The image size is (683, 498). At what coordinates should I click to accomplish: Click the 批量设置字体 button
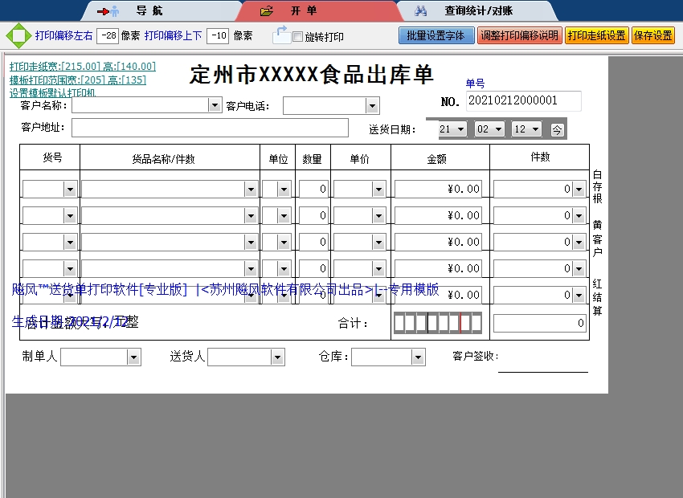click(436, 36)
